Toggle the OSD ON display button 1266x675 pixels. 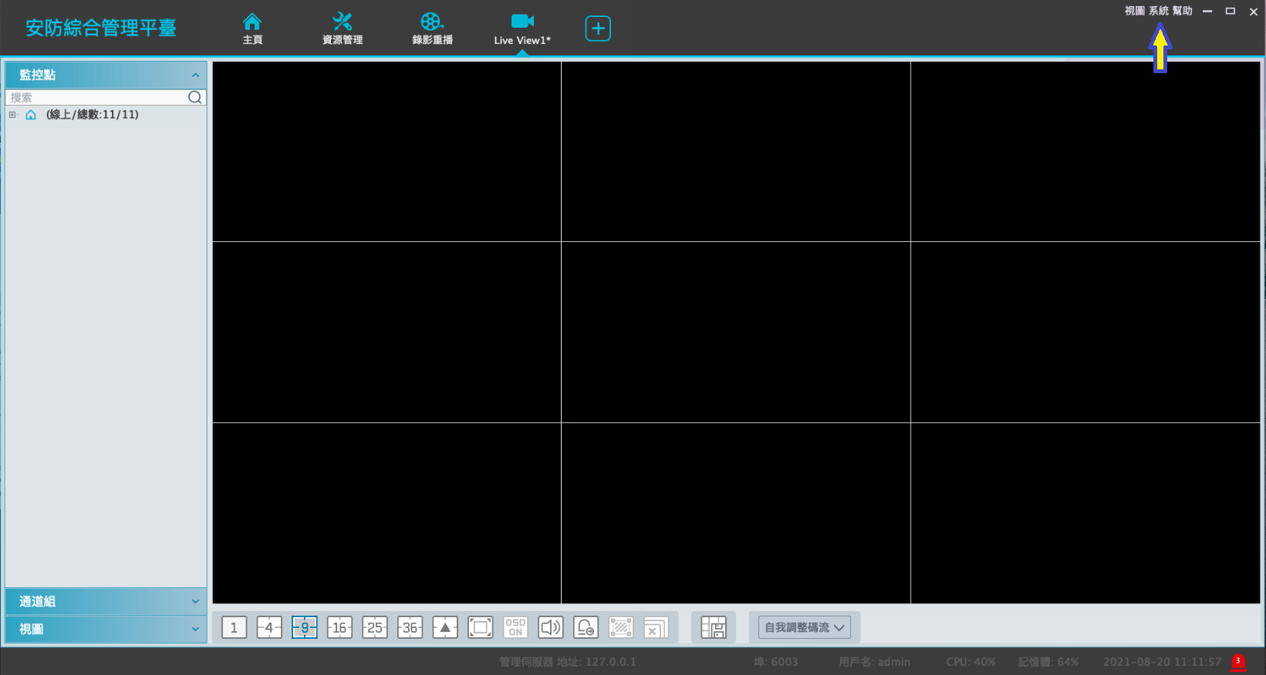pos(515,627)
